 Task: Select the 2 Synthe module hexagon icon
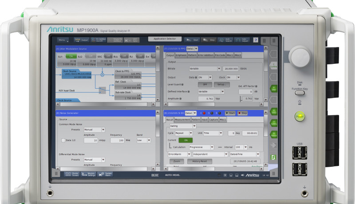(x=273, y=65)
